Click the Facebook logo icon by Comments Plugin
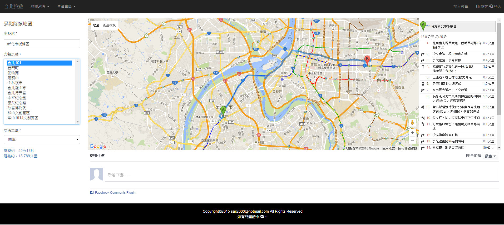 pyautogui.click(x=92, y=193)
